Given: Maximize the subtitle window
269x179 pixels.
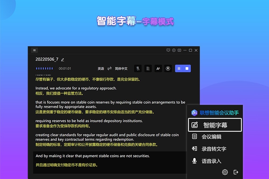Looking at the screenshot, I should [190, 50].
